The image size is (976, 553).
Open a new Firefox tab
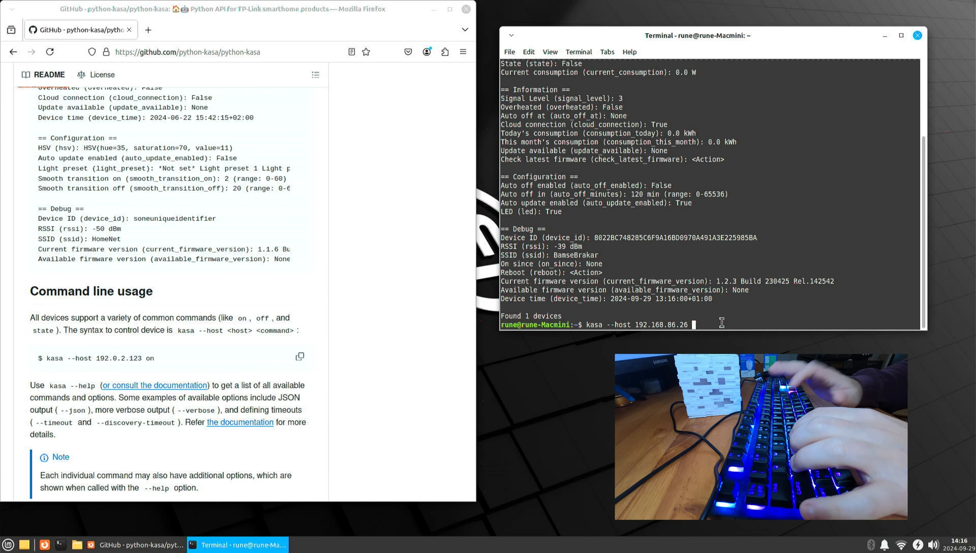(x=148, y=30)
